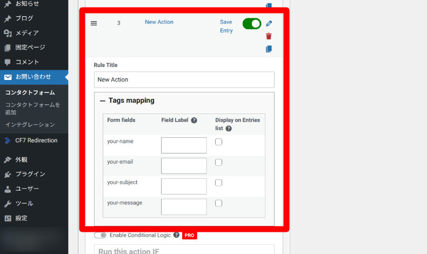Click the comment bubble icon beside コメント
The image size is (427, 254).
(8, 62)
